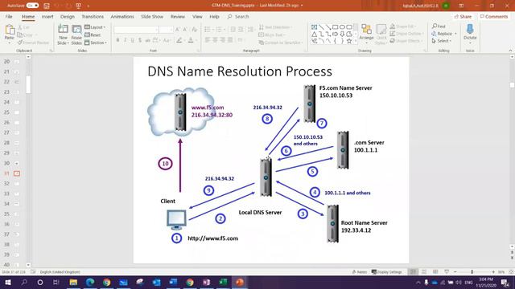Open the Animations tab
The image size is (515, 289).
click(122, 16)
